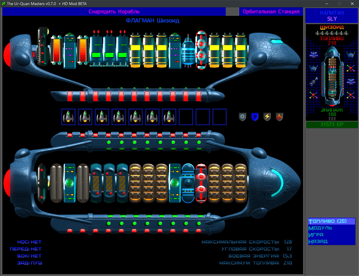359x276 pixels.
Task: Select the third planet lander icon
Action: (102, 117)
